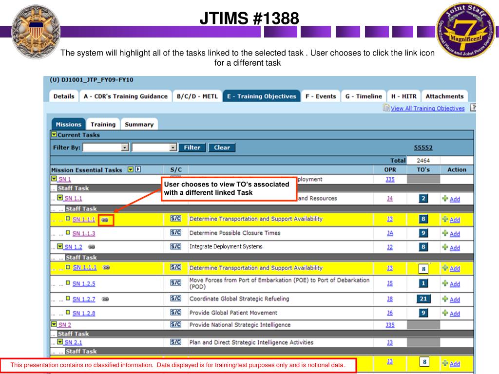Switch to the Training sub-tab
Screen dimensions: 499x374
click(103, 124)
